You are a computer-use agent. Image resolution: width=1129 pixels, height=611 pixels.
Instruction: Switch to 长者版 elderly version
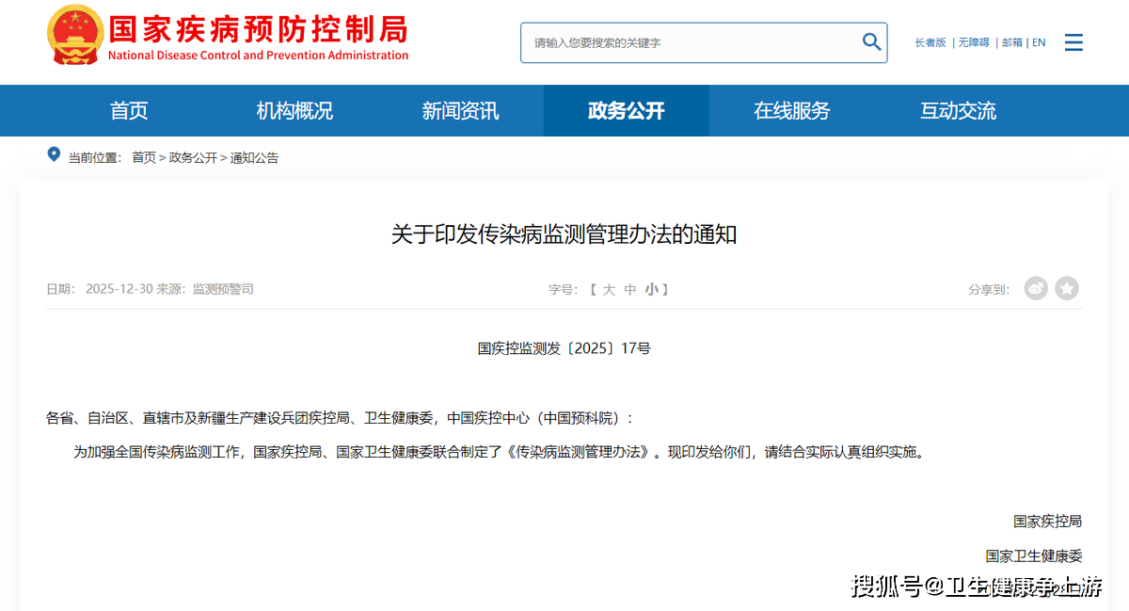930,42
